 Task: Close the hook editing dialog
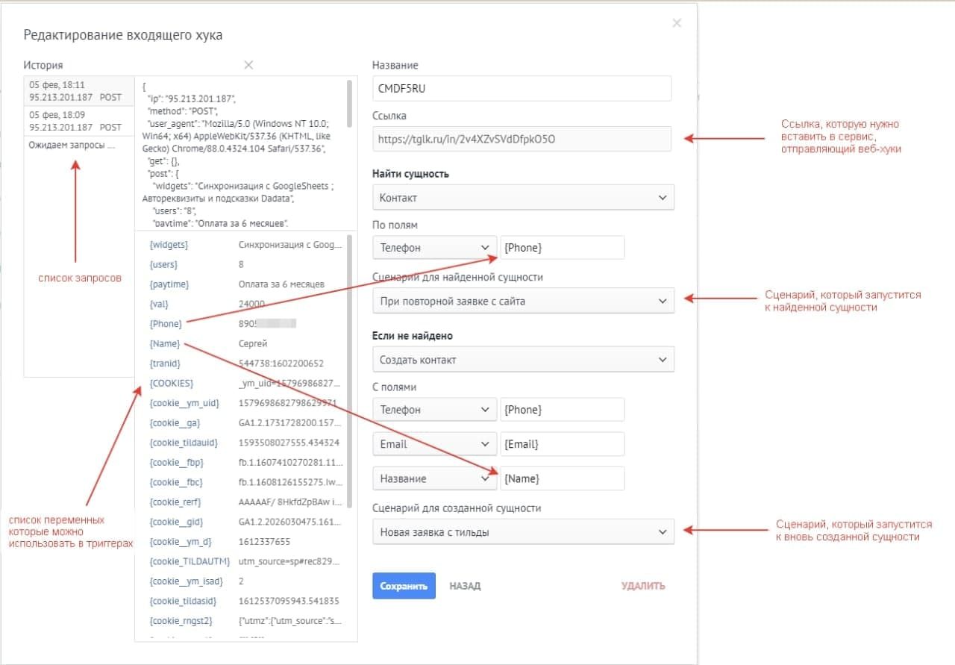point(677,23)
